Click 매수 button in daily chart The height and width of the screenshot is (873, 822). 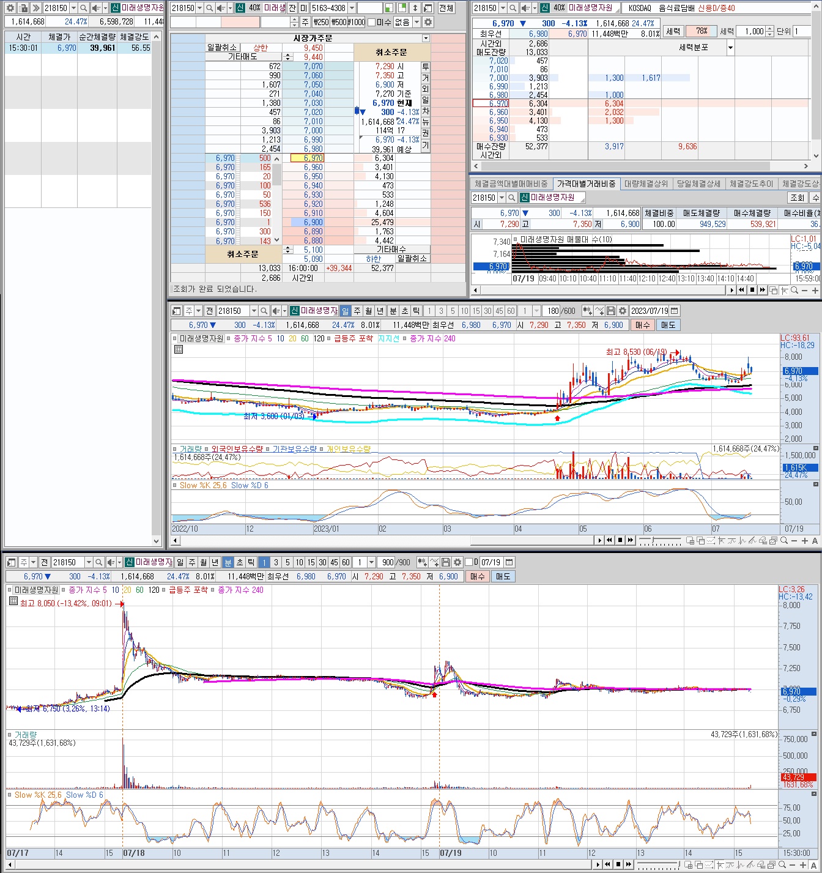(x=642, y=325)
